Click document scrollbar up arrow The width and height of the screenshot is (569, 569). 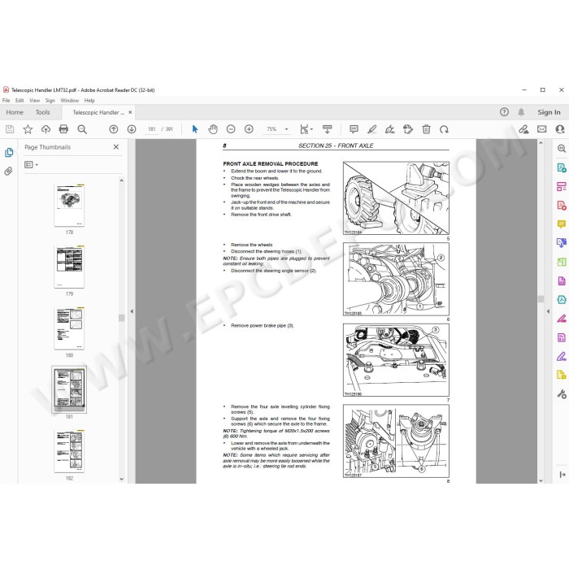point(541,143)
